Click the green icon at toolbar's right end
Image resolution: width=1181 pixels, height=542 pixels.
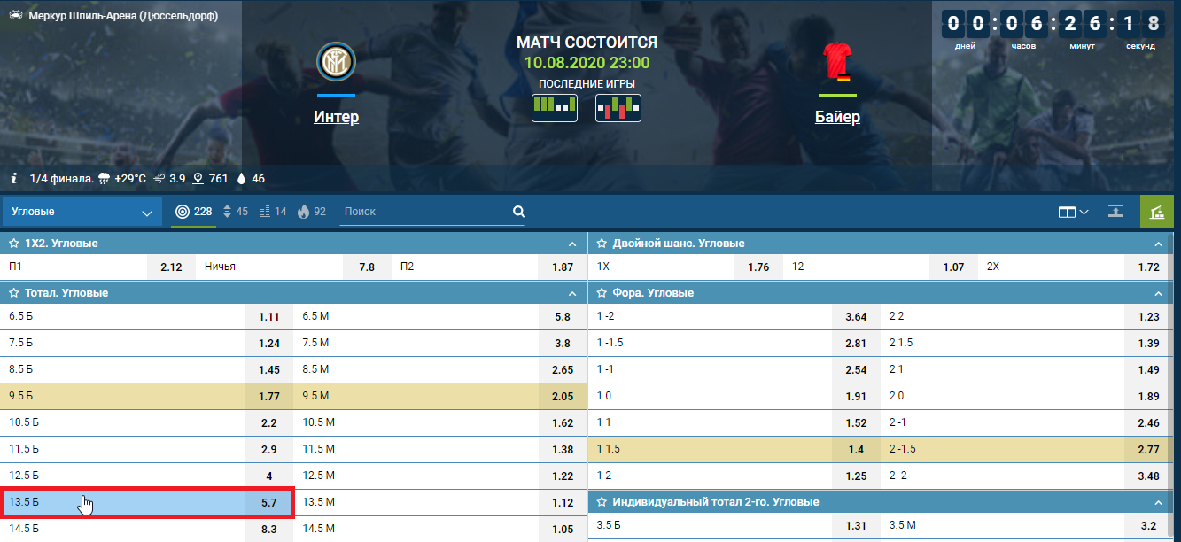tap(1156, 212)
